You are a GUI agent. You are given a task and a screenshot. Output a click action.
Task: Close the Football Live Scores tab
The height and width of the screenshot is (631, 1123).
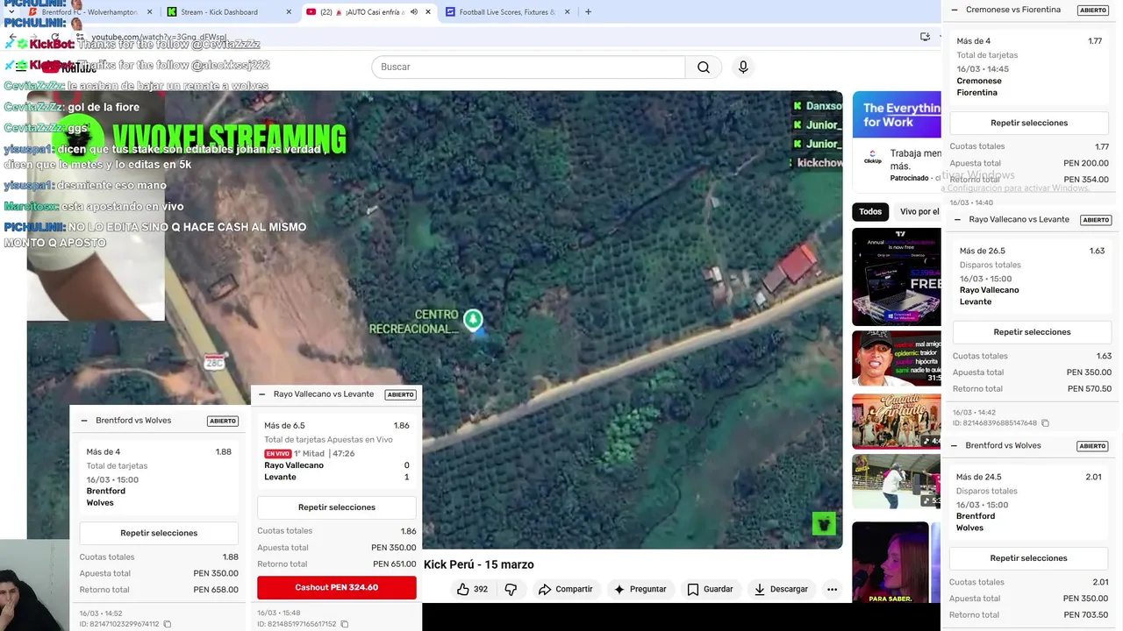pyautogui.click(x=567, y=12)
